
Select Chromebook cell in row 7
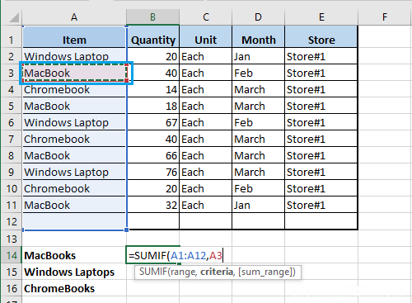point(74,139)
